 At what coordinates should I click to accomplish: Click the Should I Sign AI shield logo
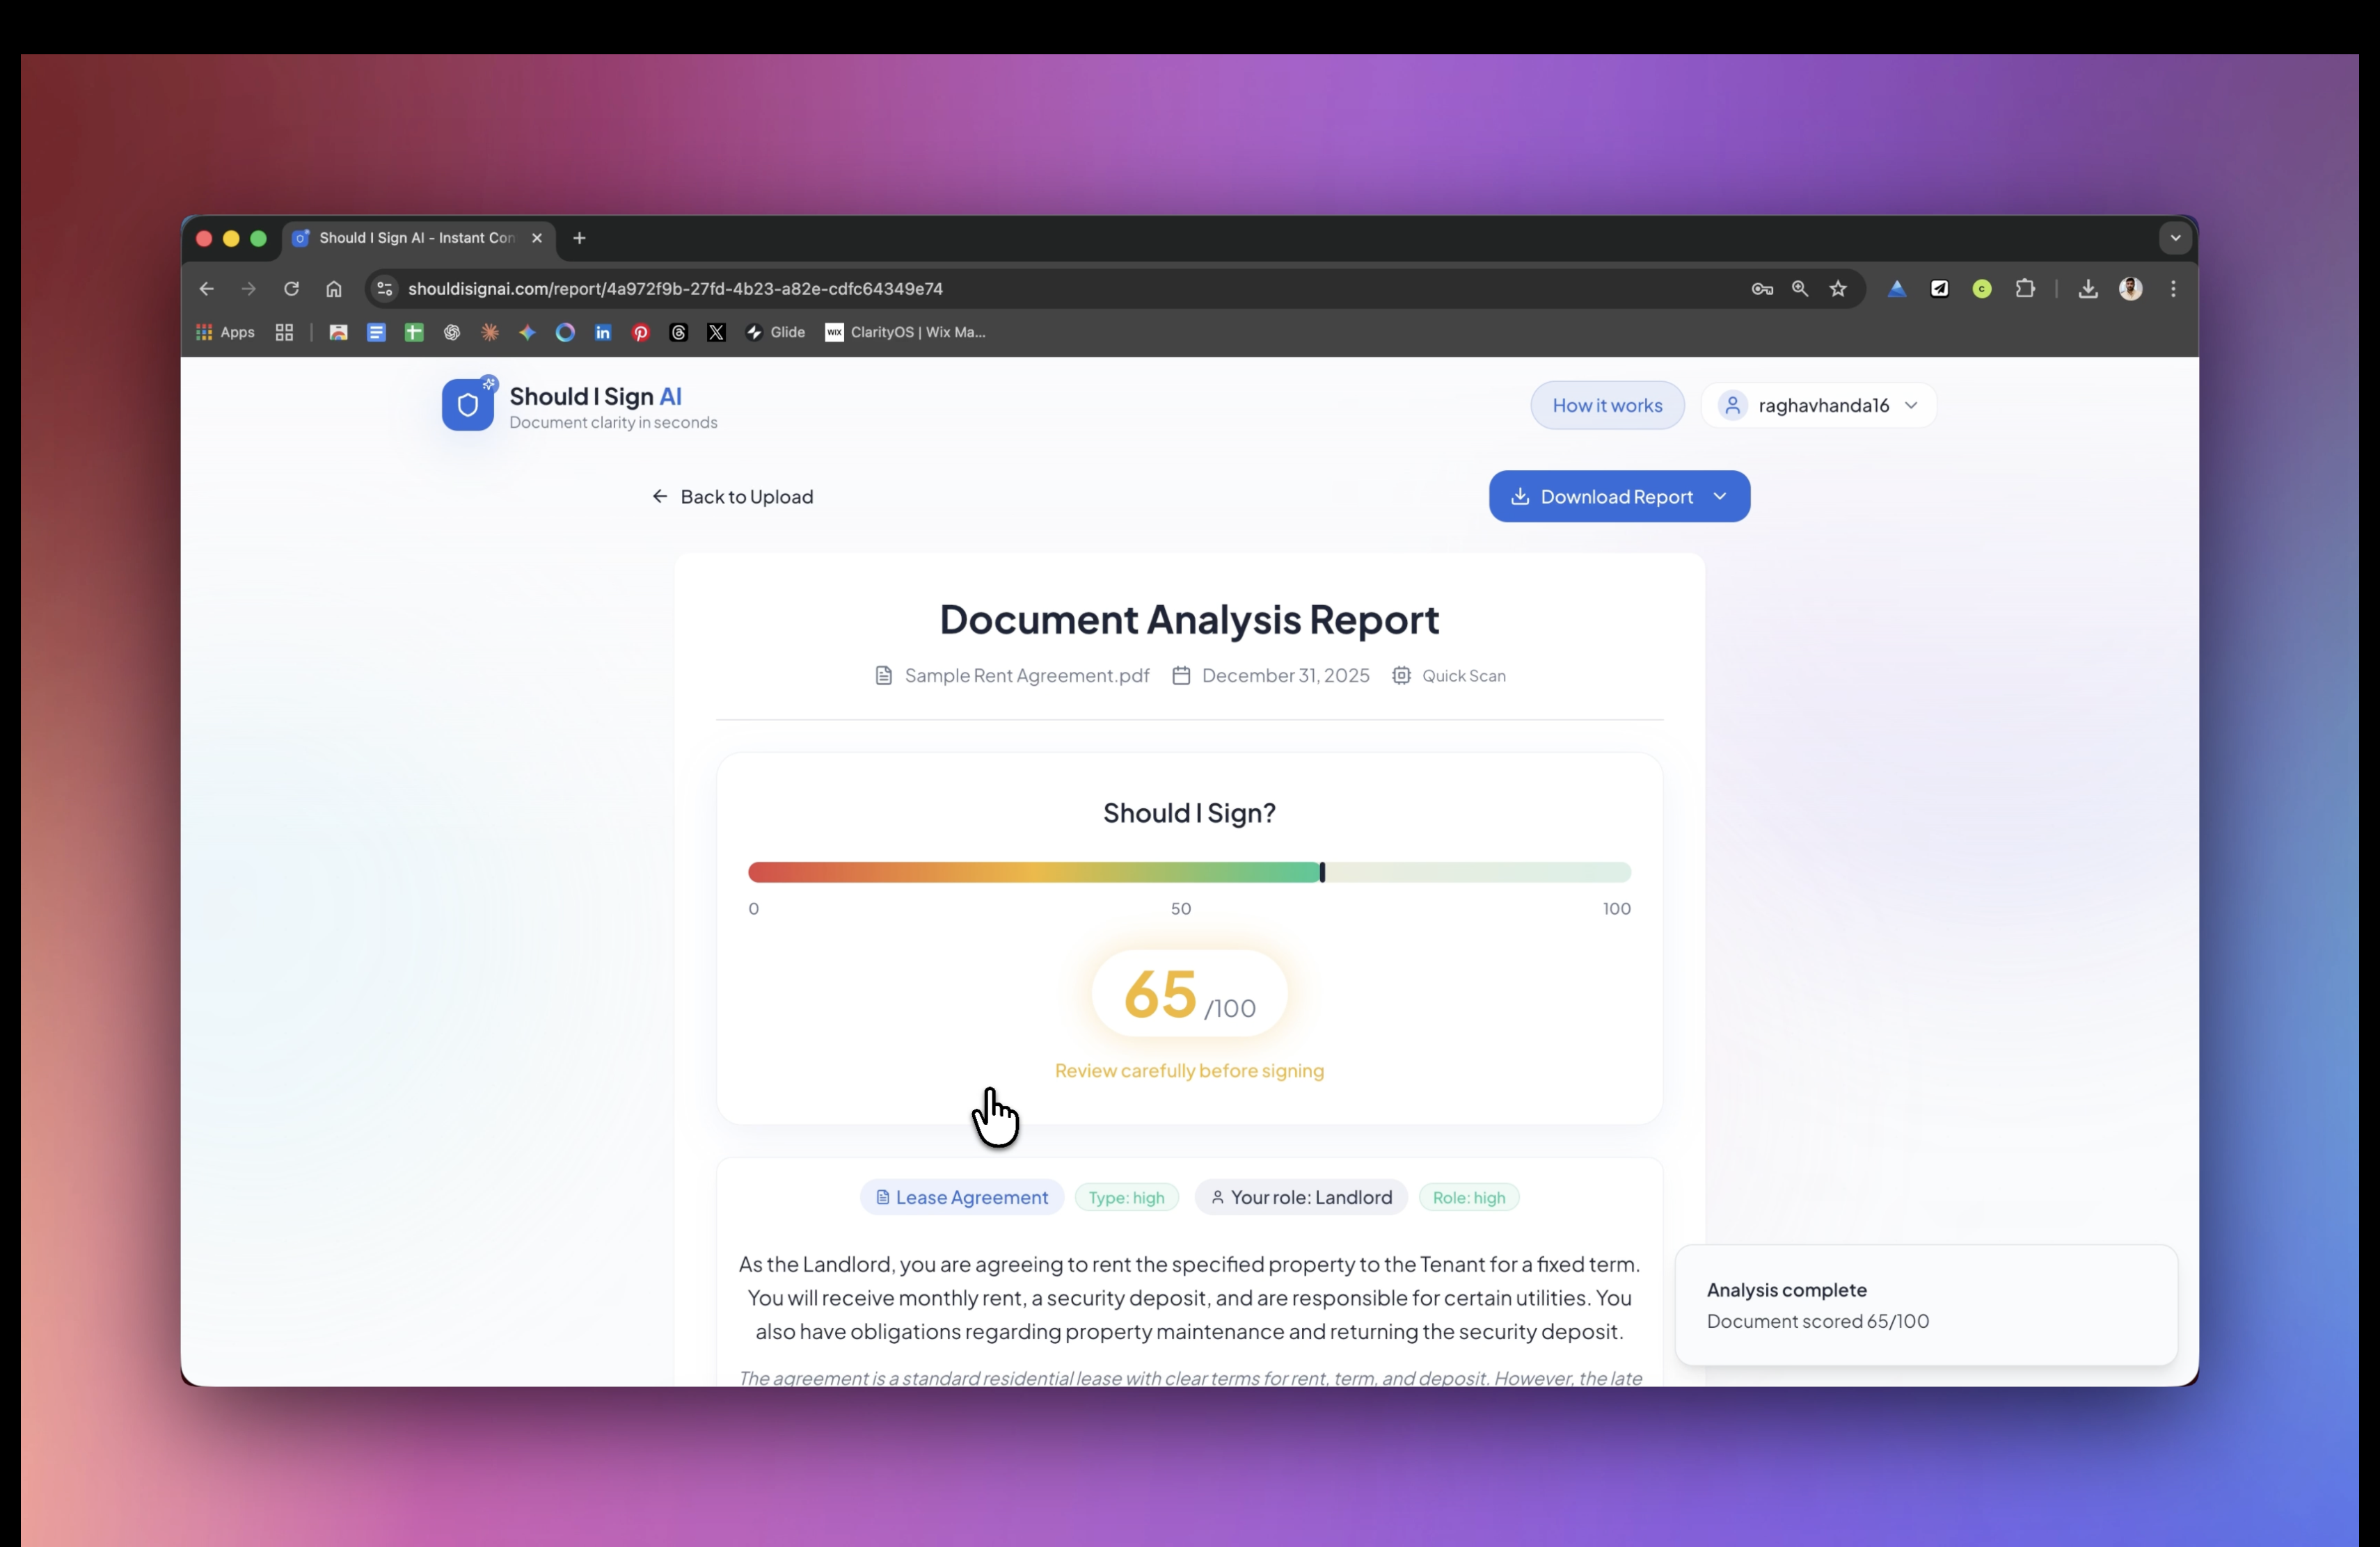tap(468, 405)
